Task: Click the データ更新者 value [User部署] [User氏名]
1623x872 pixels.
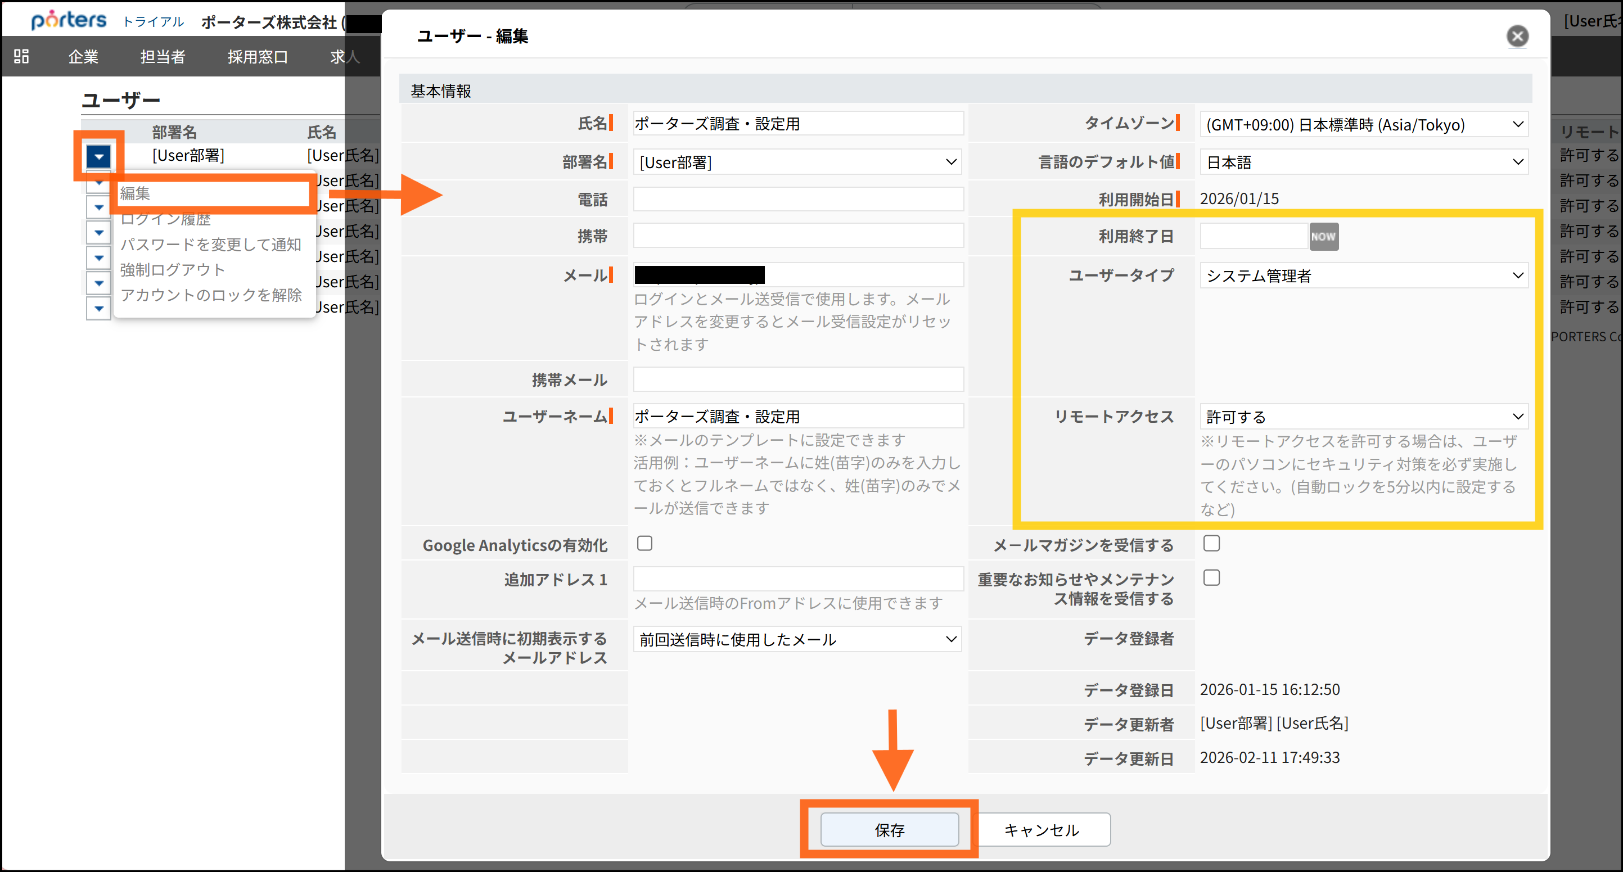Action: [1274, 722]
